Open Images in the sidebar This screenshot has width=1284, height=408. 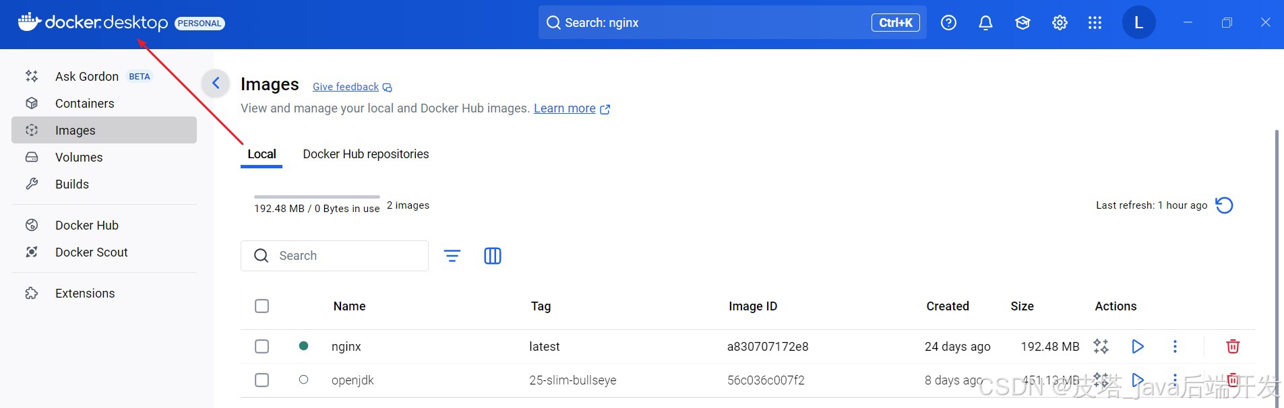104,130
